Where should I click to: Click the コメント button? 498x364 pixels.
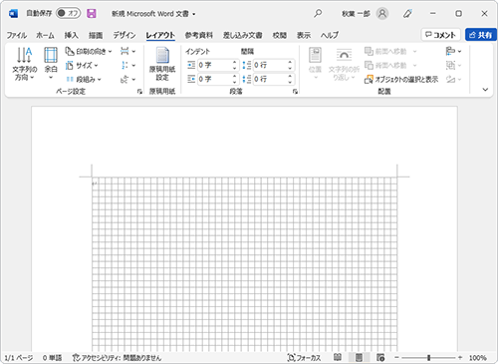point(440,35)
